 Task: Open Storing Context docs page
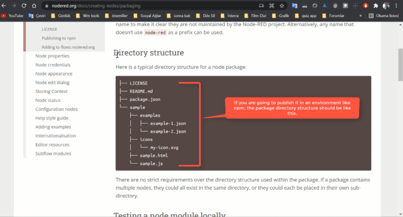(x=52, y=91)
